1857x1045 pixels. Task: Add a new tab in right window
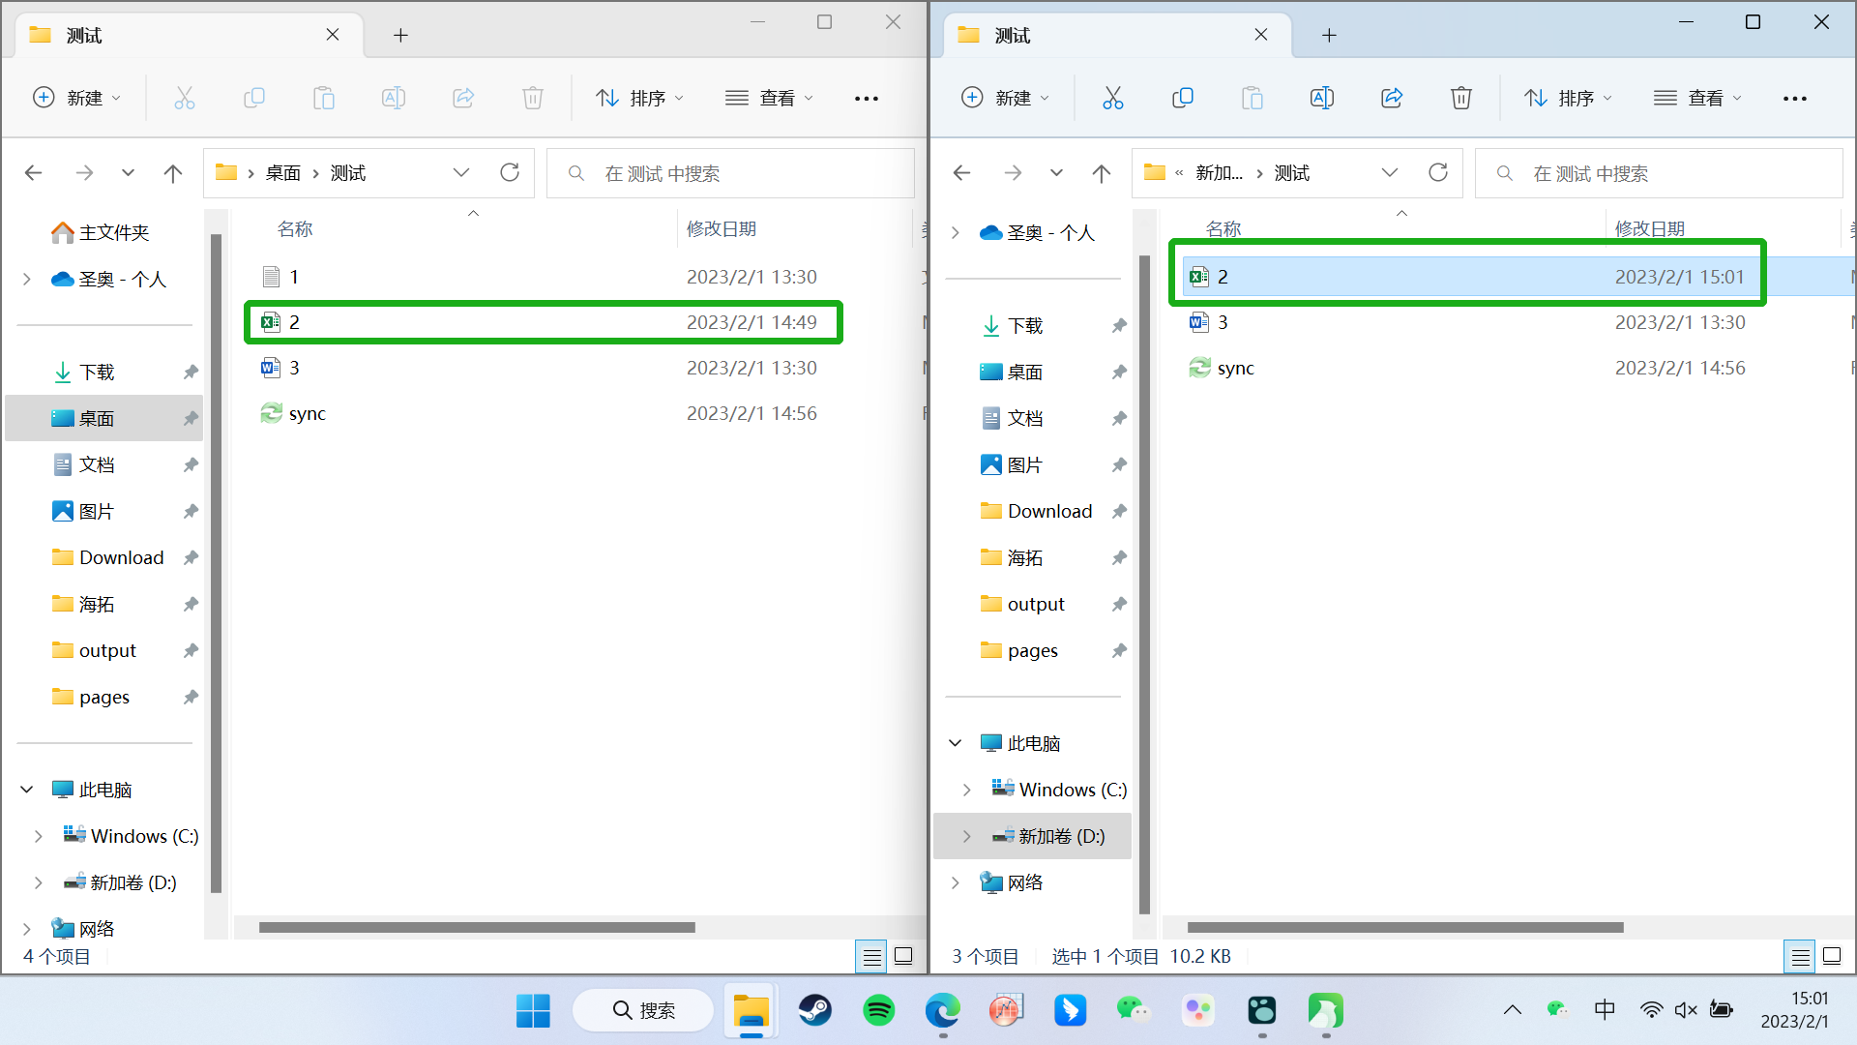point(1329,36)
